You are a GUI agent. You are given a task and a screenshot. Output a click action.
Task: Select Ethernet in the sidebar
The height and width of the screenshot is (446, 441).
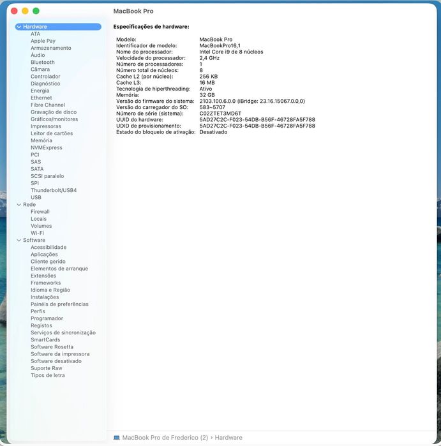pyautogui.click(x=41, y=98)
